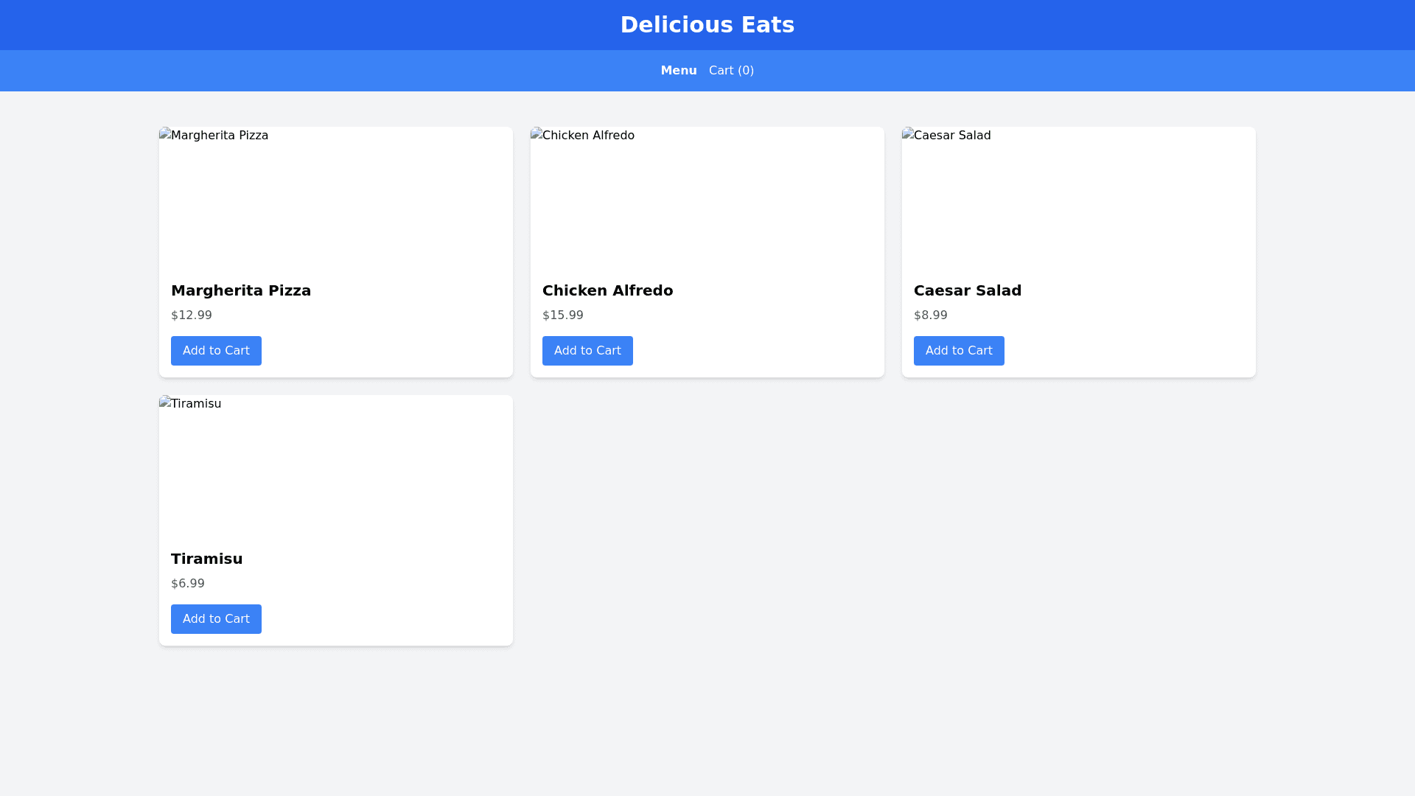
Task: Click the Caesar Salad item heading
Action: pos(967,290)
